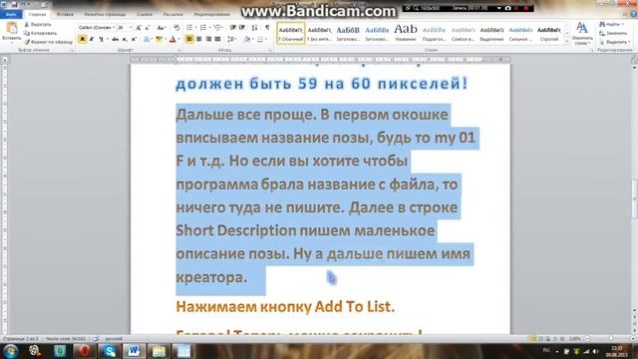Switch to the Главная tab
The width and height of the screenshot is (638, 359).
pyautogui.click(x=38, y=14)
